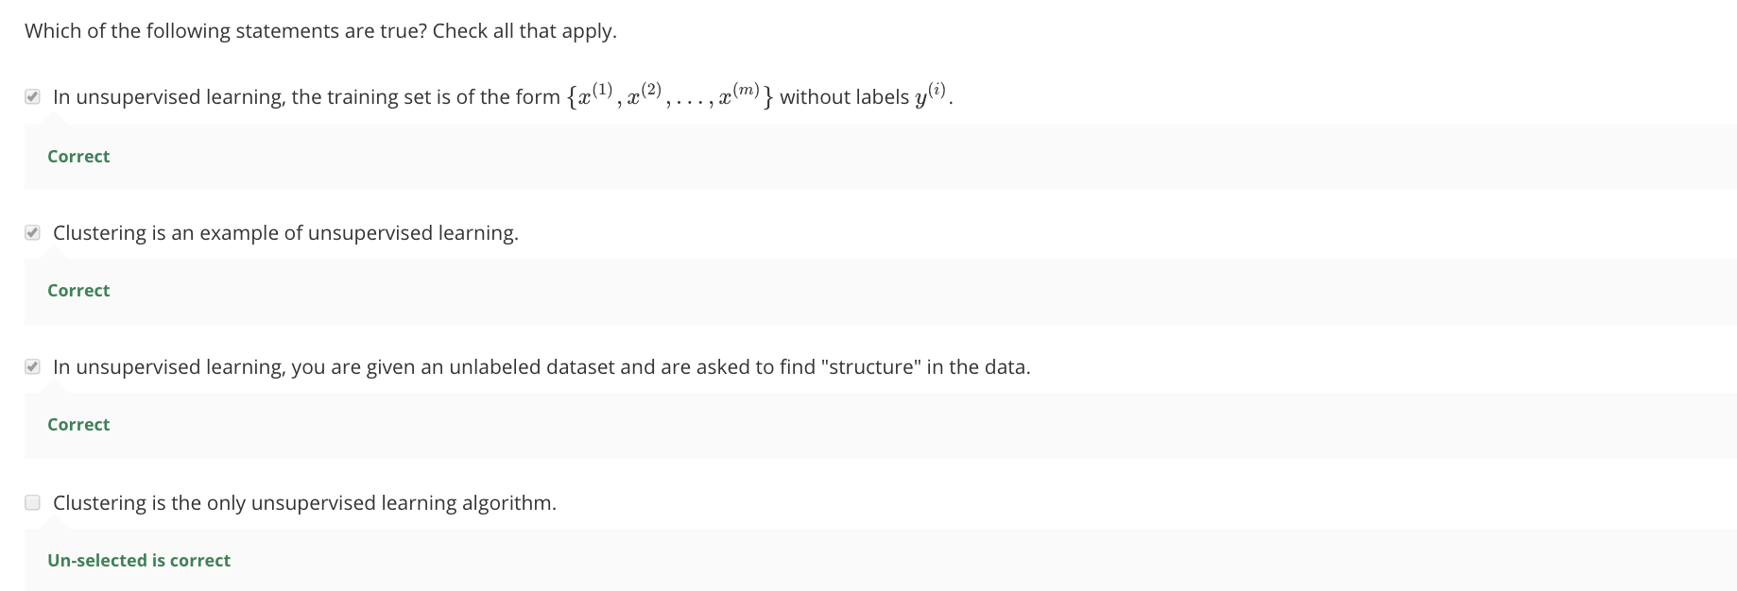Screen dimensions: 1737x591
Task: Click the x(1), x(2) set formula
Action: click(624, 96)
